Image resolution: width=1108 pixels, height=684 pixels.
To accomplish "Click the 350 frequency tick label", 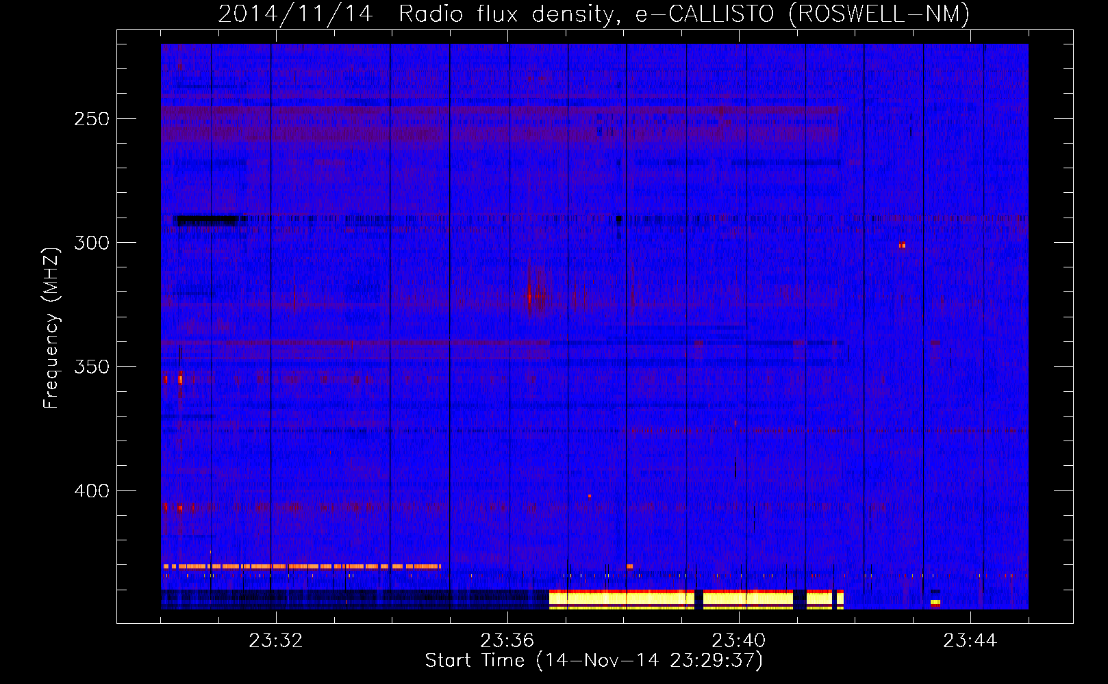I will tap(92, 367).
